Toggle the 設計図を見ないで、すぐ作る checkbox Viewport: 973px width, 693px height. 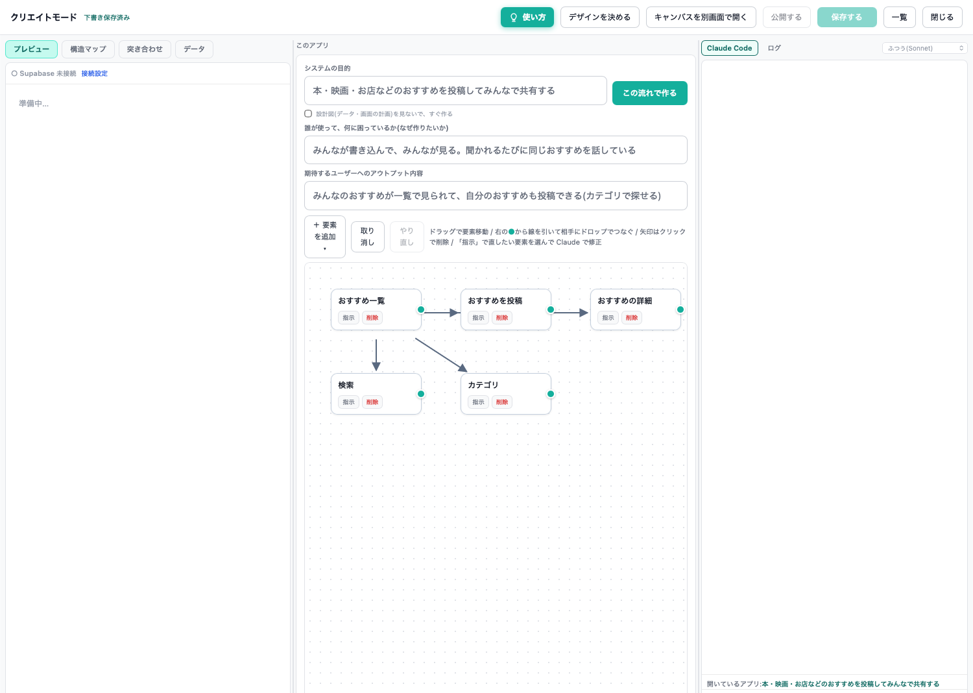click(308, 114)
